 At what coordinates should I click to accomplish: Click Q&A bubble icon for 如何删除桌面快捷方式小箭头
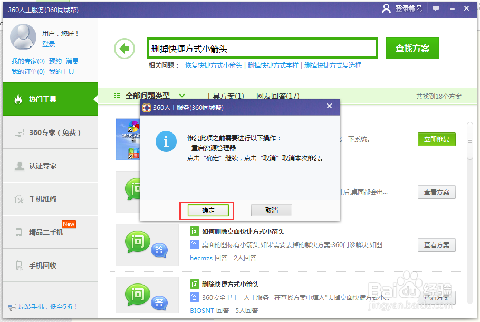pos(147,244)
